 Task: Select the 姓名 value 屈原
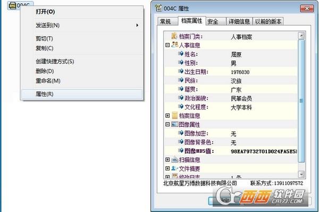pyautogui.click(x=236, y=54)
